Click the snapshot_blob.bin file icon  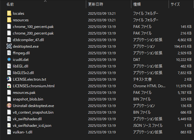pos(9,99)
